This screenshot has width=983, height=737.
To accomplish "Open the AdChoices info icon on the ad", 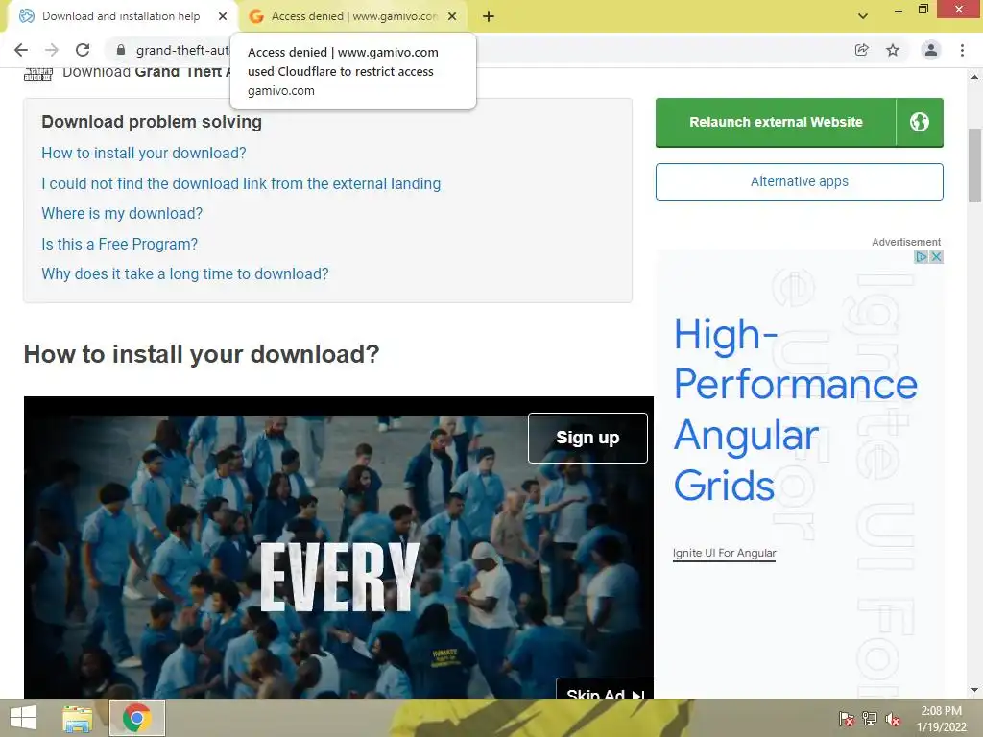I will click(921, 256).
